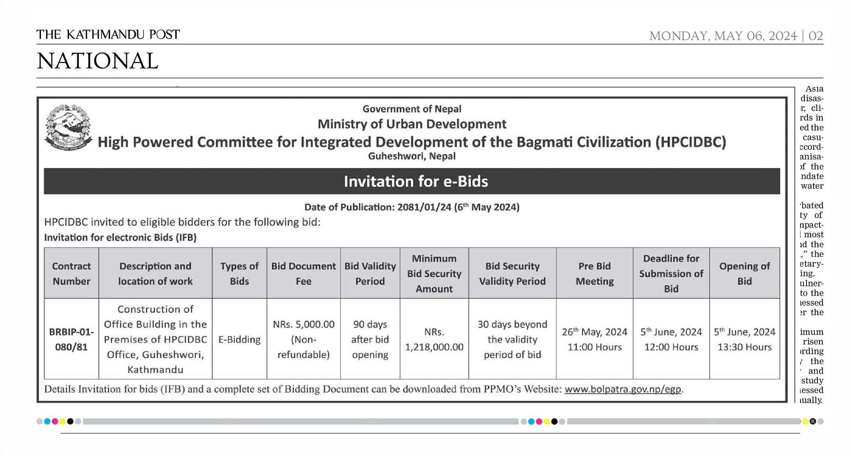Click the "Pre Bid Meeting" column header
851x456 pixels.
tap(595, 273)
